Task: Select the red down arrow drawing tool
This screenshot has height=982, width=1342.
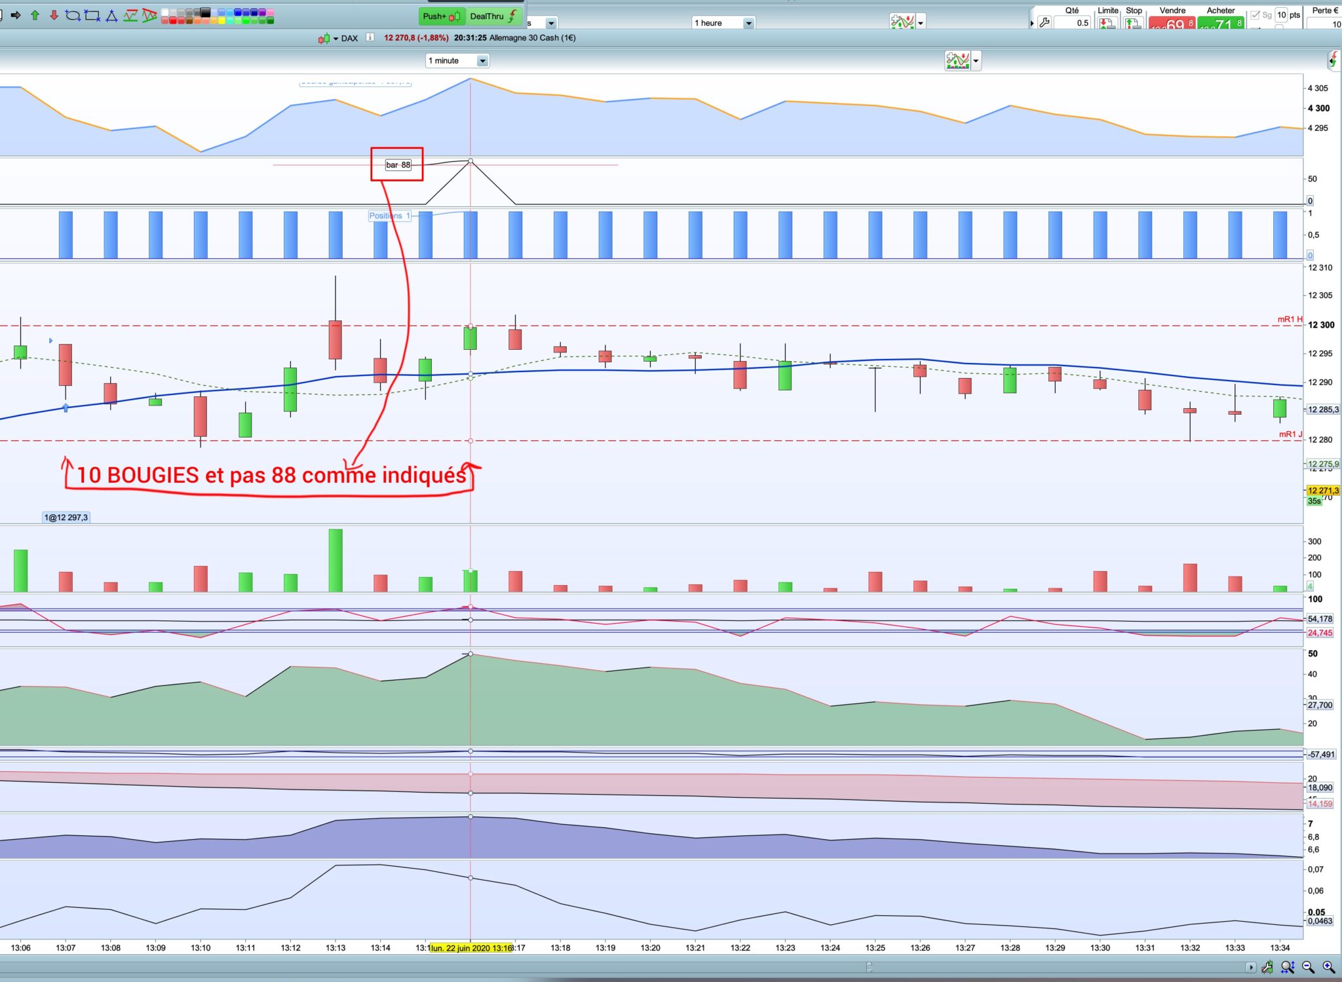Action: (54, 15)
